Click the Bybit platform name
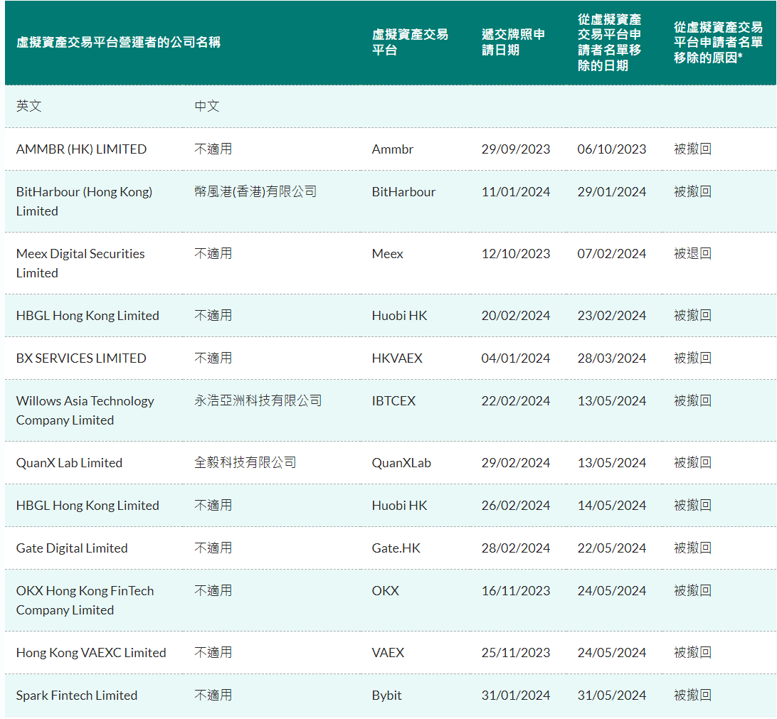The image size is (777, 719). click(386, 696)
